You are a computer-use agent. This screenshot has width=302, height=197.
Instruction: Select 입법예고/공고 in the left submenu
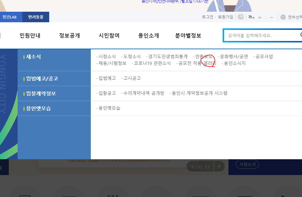(x=42, y=78)
